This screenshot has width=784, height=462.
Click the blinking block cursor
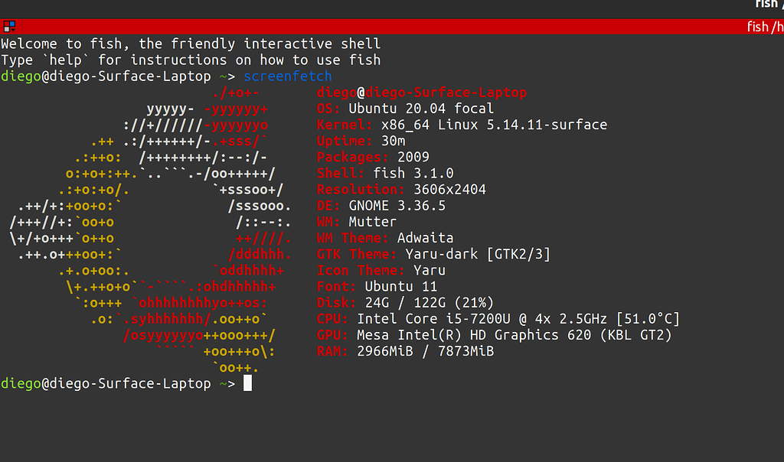click(249, 383)
